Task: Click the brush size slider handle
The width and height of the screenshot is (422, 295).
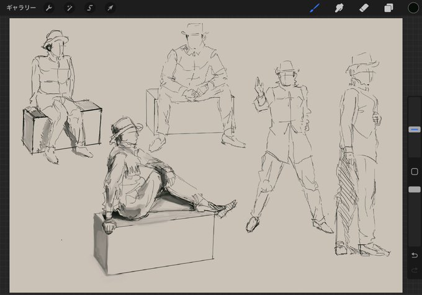Action: point(415,130)
